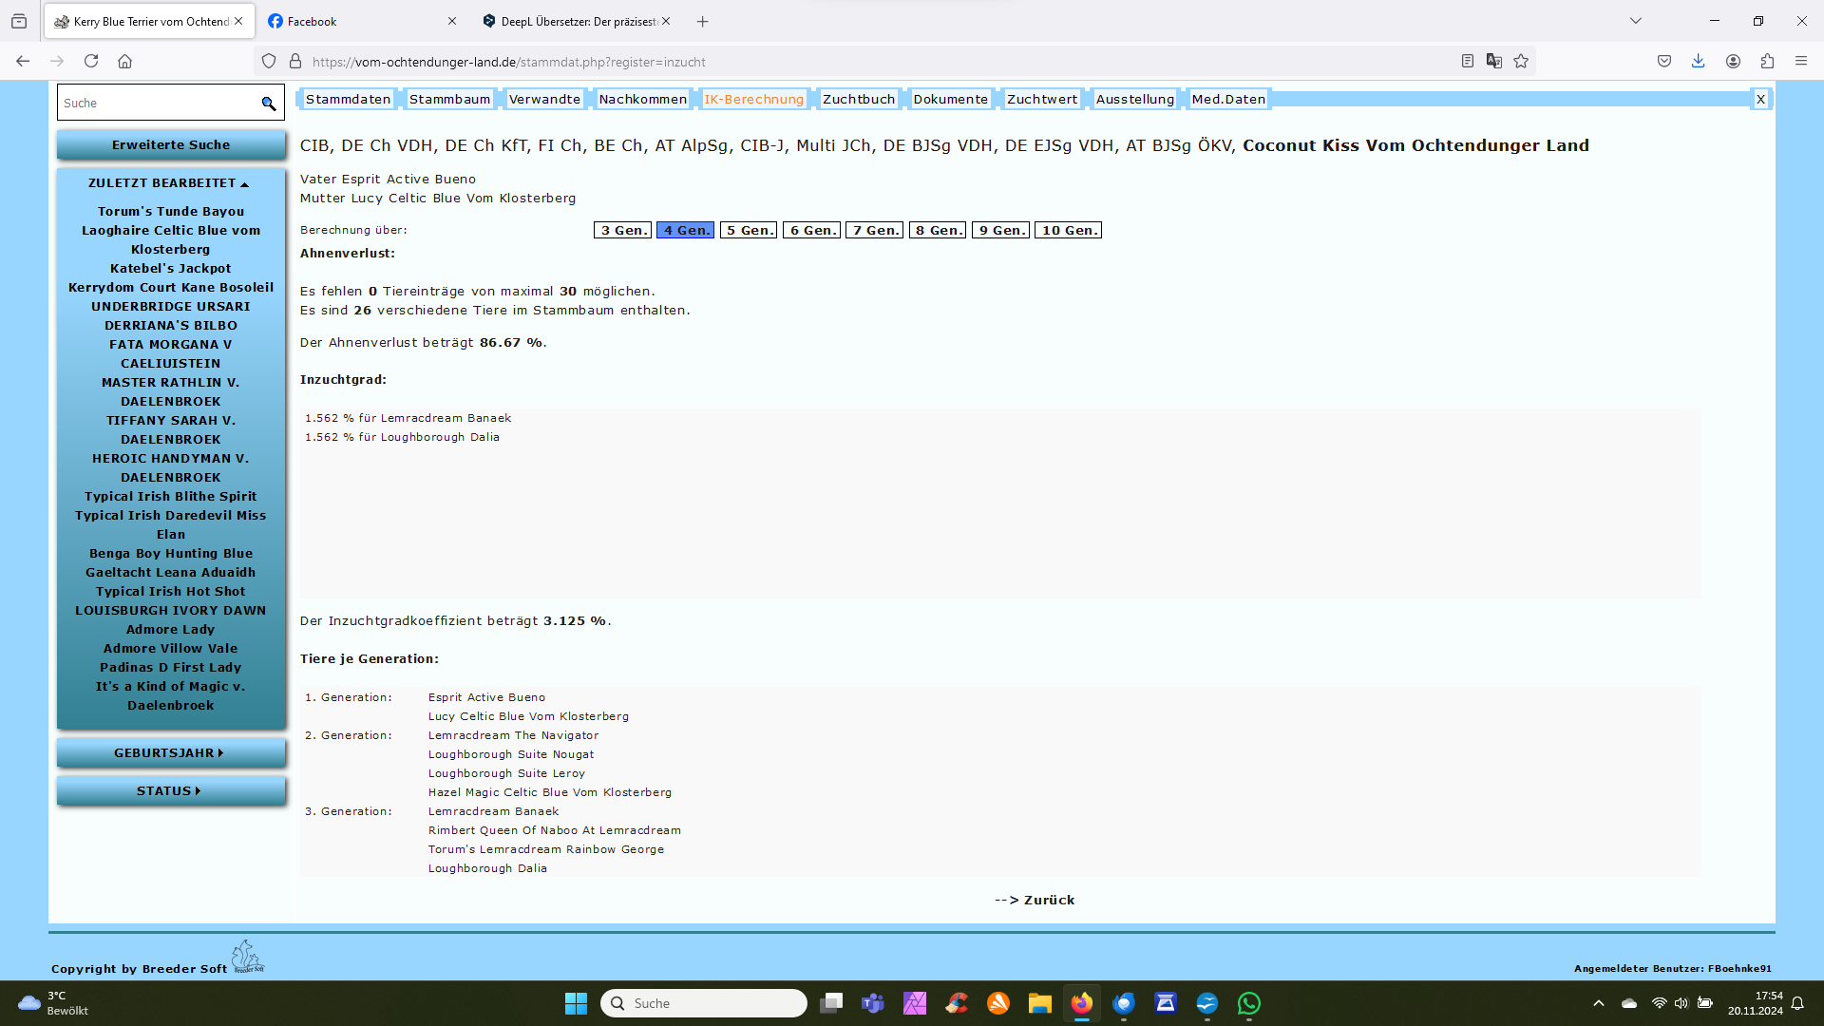Click the Erweiterte Suche button
Viewport: 1824px width, 1026px height.
(x=171, y=145)
